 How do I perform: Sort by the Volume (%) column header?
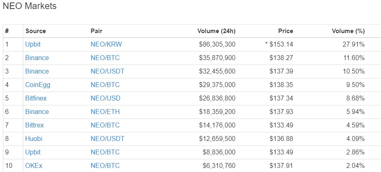(x=348, y=31)
